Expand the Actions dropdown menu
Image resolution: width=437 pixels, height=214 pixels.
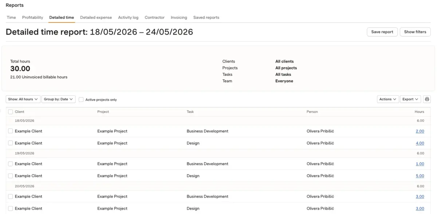coord(388,99)
